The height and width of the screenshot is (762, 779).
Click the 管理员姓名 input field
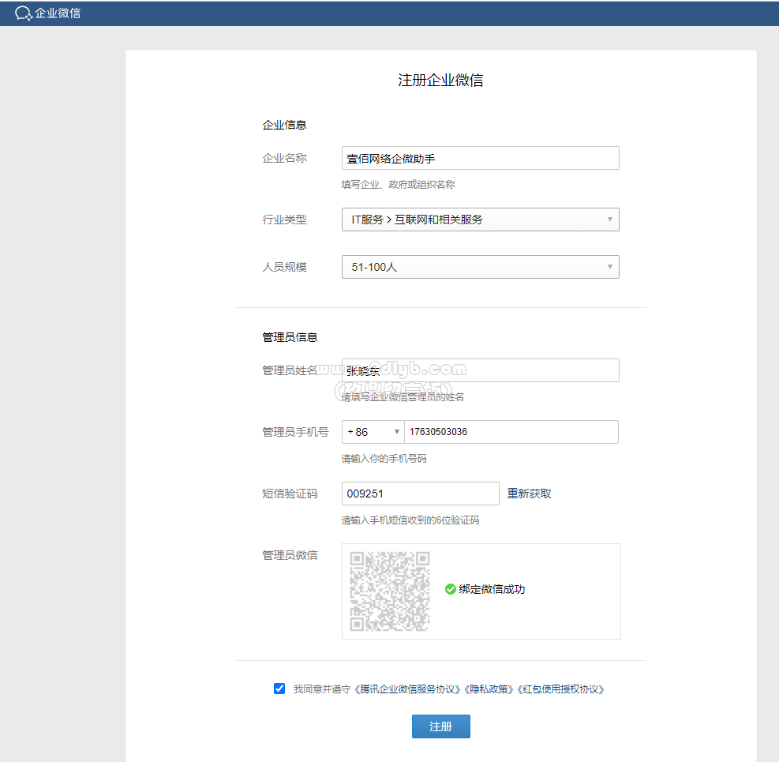coord(481,370)
